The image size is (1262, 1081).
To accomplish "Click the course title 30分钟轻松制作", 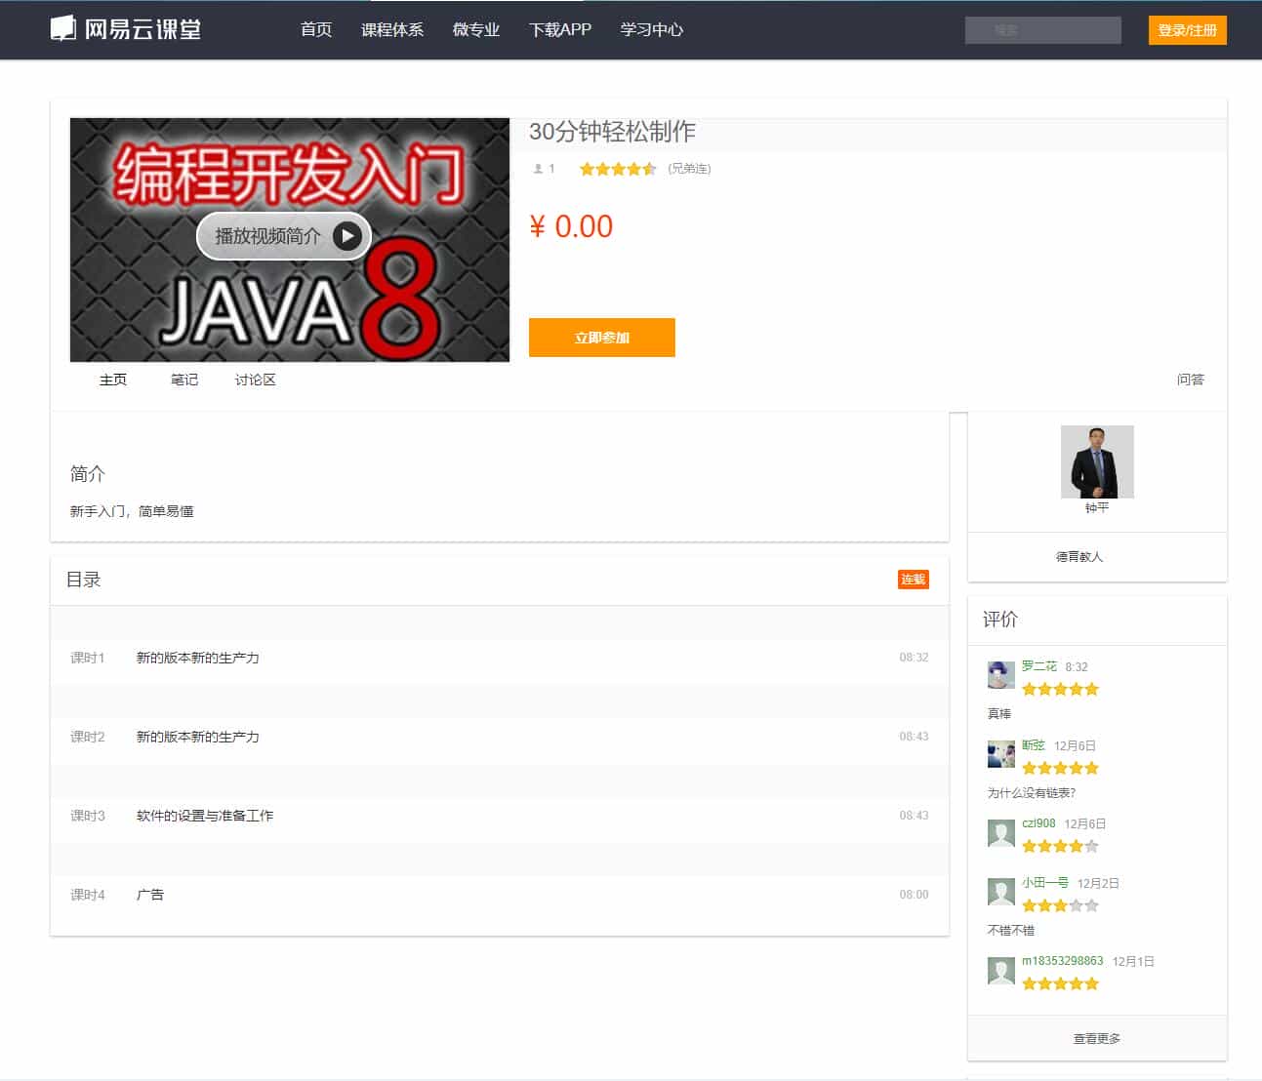I will (613, 132).
